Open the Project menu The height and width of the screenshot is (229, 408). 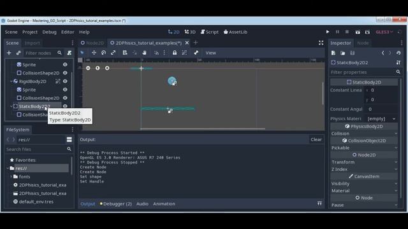[x=30, y=32]
